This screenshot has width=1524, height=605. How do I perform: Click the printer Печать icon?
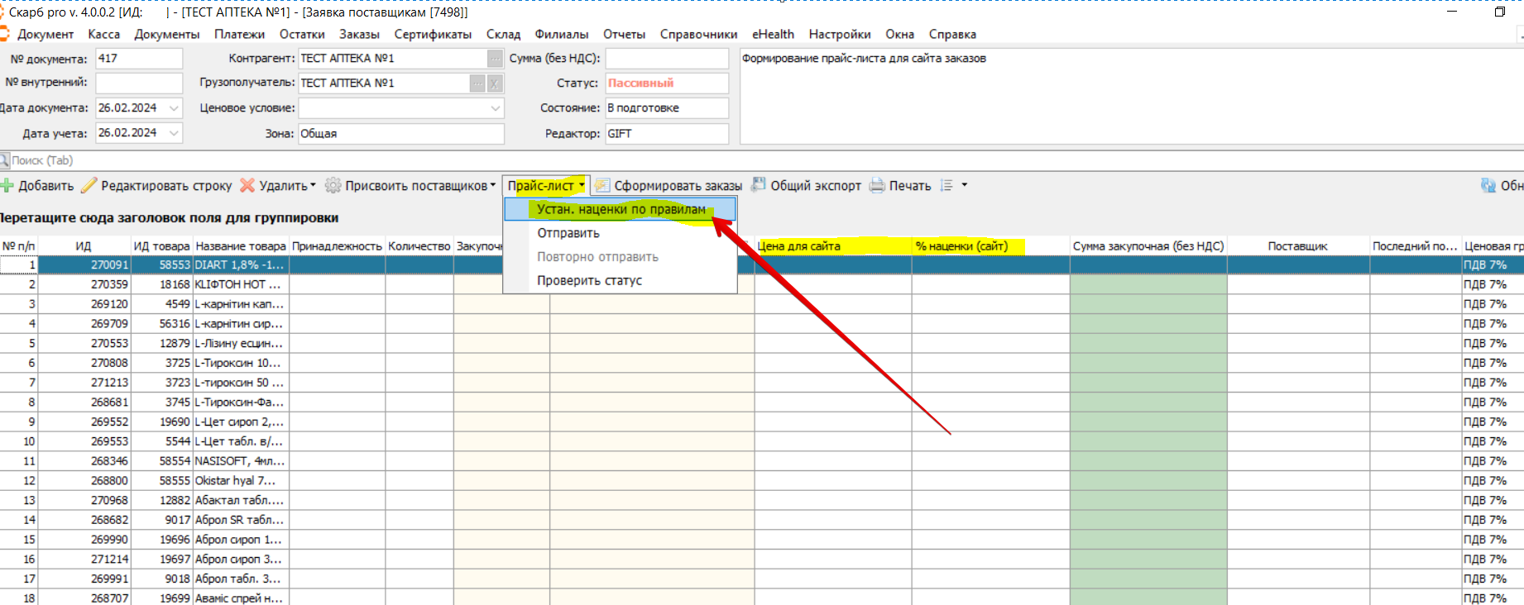pyautogui.click(x=877, y=185)
